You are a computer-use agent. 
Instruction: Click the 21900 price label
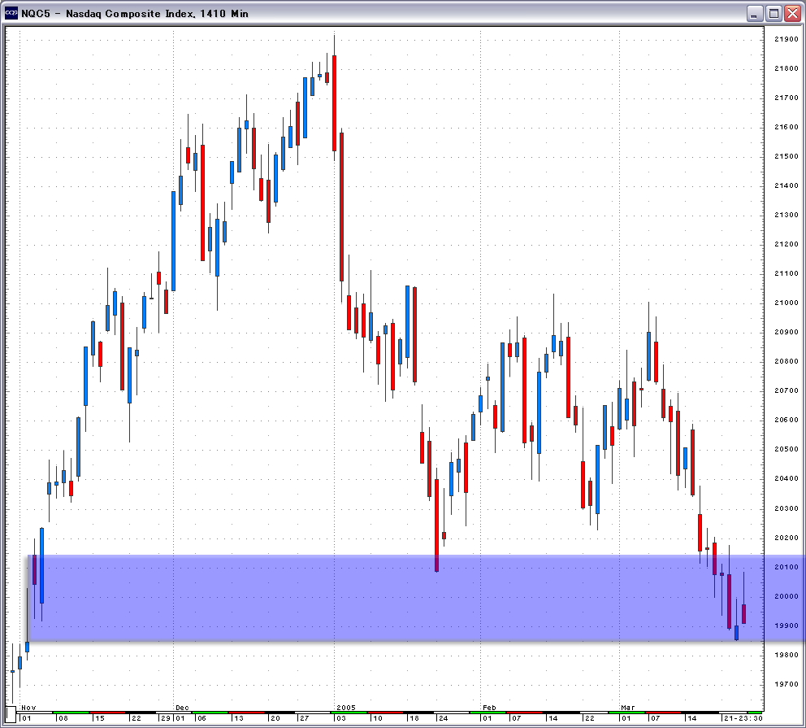[x=786, y=39]
